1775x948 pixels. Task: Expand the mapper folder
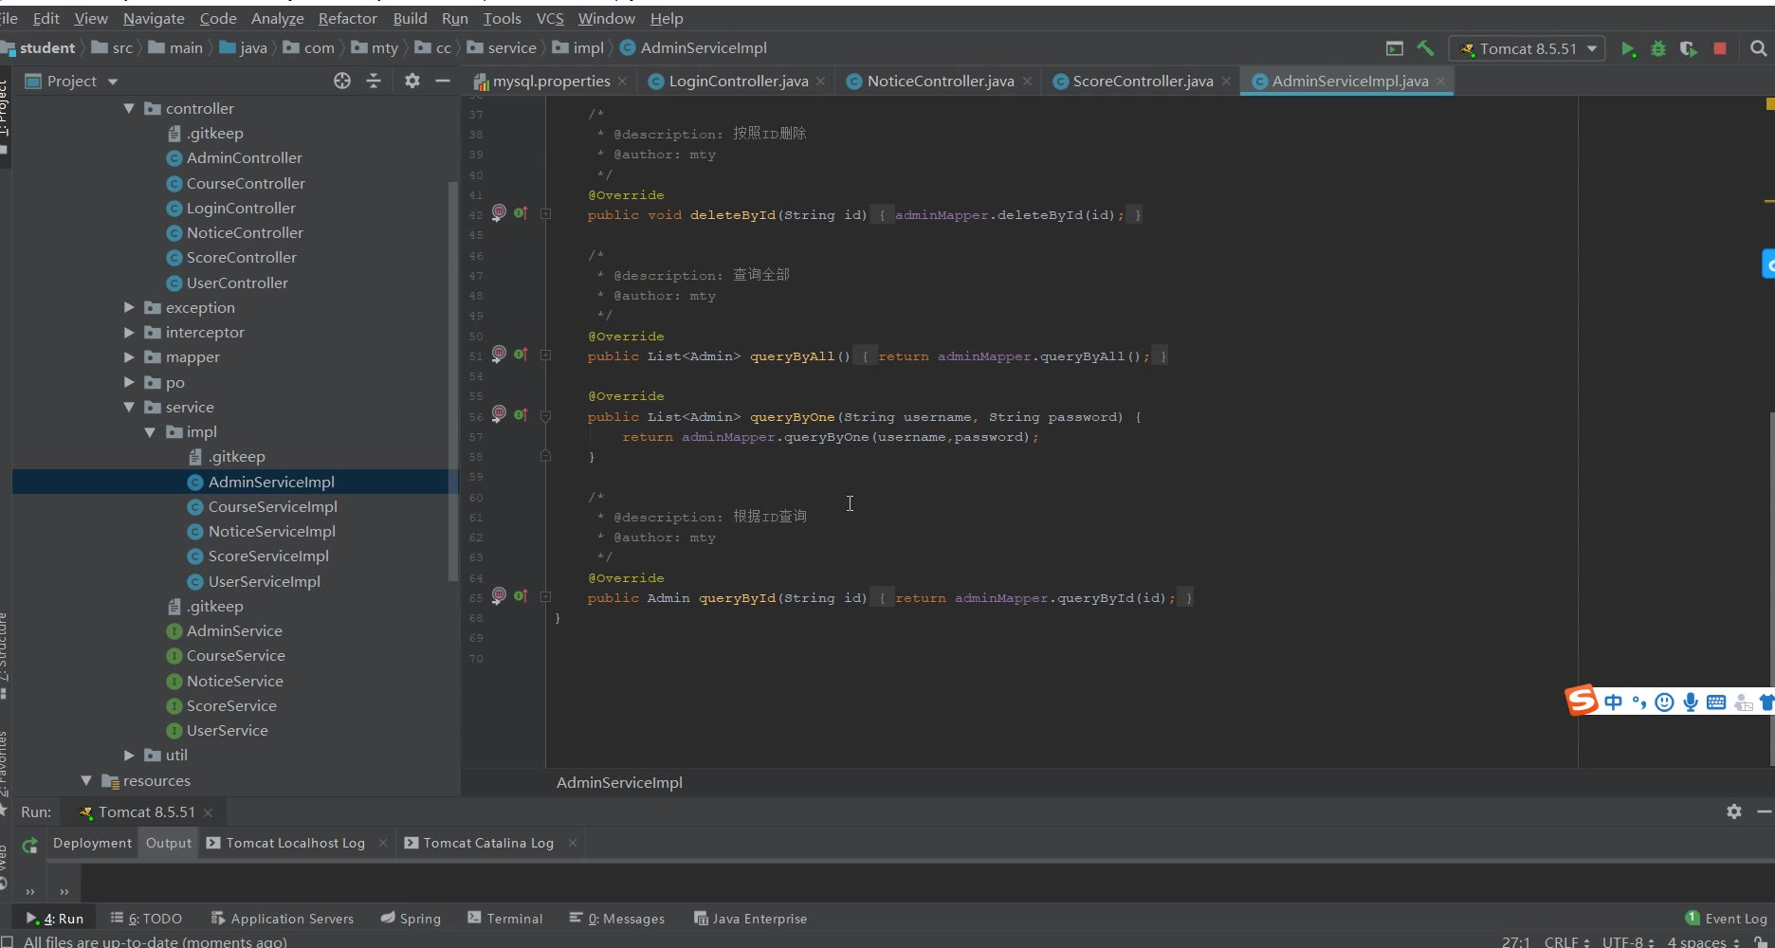129,357
